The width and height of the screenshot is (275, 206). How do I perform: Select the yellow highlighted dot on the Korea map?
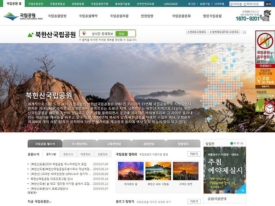214,59
